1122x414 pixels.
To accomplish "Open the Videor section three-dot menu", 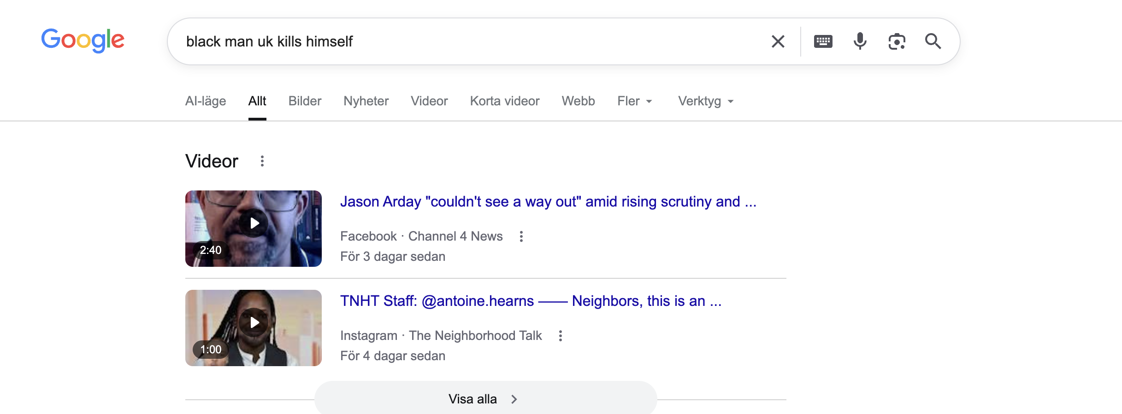I will [262, 161].
